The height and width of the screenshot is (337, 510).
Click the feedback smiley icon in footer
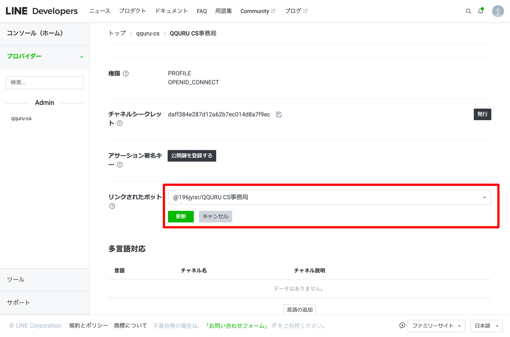(x=402, y=325)
